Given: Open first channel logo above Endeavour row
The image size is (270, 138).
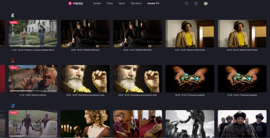Looking at the screenshot, I should (13, 15).
